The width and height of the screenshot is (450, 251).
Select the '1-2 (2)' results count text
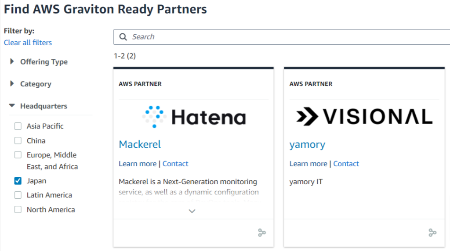click(x=125, y=56)
